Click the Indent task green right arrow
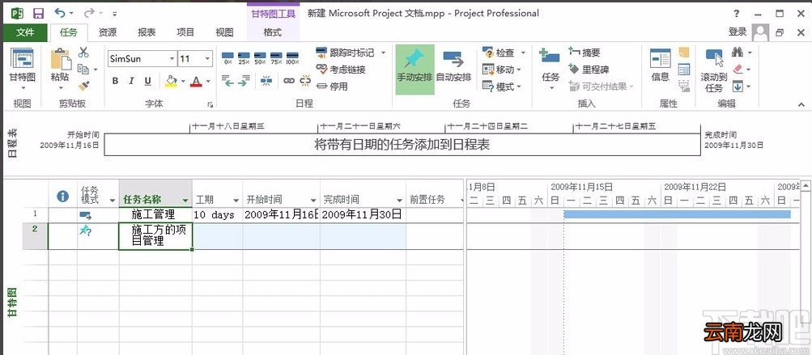Screen dimensions: 812x355 coord(244,80)
